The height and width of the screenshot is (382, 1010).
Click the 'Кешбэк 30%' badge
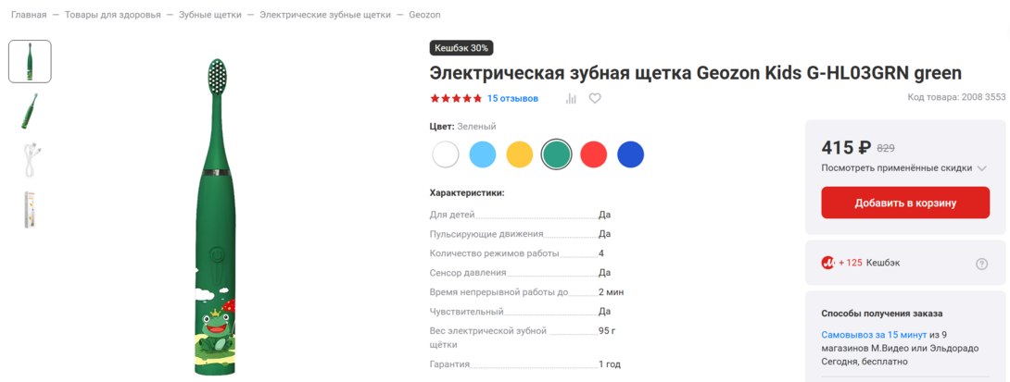[x=461, y=47]
